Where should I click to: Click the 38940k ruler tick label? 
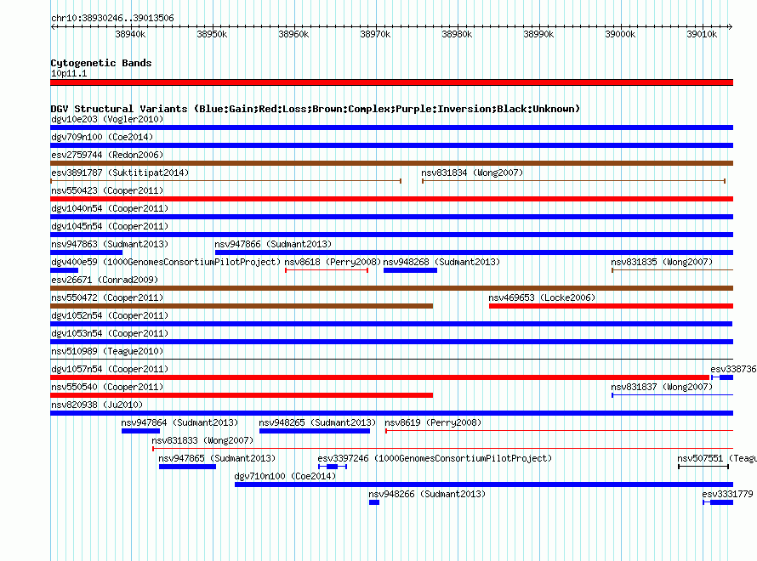[130, 34]
